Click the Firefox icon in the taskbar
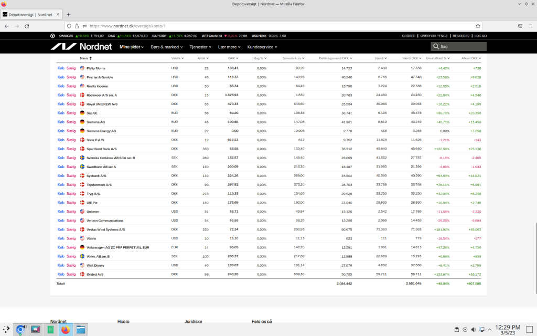Image resolution: width=537 pixels, height=336 pixels. 65,330
